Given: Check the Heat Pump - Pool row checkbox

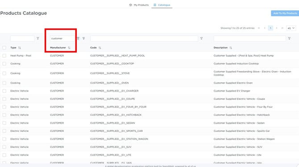Looking at the screenshot, I should click(x=4, y=55).
